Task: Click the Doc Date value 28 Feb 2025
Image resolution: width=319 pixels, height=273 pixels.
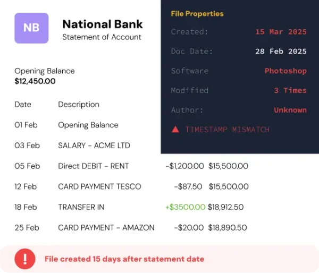Action: [281, 51]
